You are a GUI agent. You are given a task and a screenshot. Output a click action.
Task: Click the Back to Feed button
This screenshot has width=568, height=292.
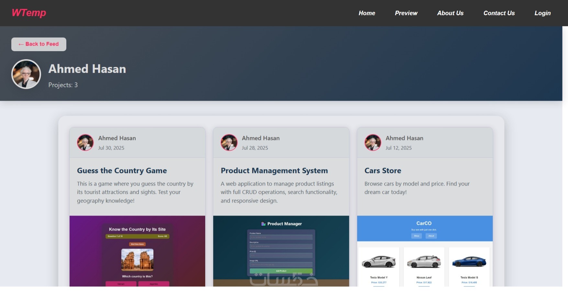coord(39,44)
